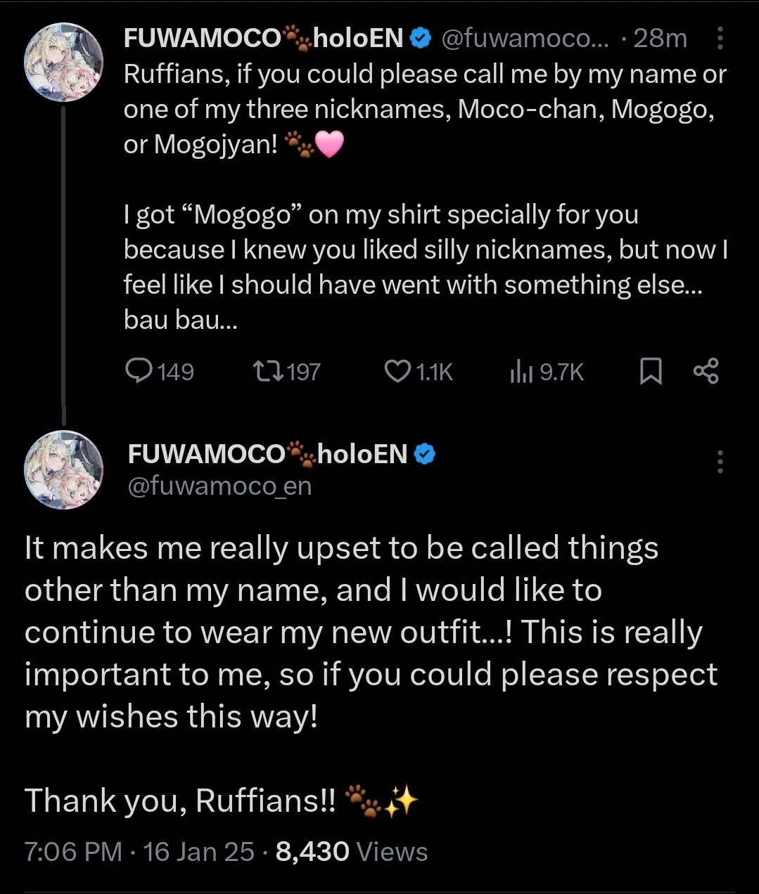Image resolution: width=759 pixels, height=894 pixels.
Task: Click the 7:06 PM · 16 Jan 25 timestamp
Action: coord(139,851)
